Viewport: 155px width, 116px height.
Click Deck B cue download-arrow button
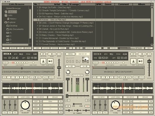(133, 61)
